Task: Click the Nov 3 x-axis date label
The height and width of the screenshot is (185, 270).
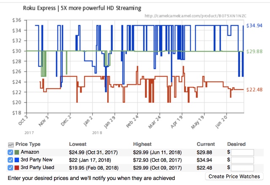Action: [x=44, y=121]
